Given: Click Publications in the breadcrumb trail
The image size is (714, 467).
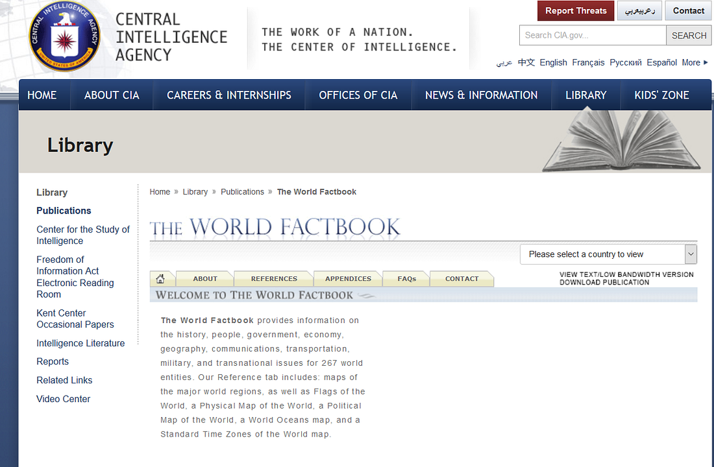Looking at the screenshot, I should pos(242,191).
